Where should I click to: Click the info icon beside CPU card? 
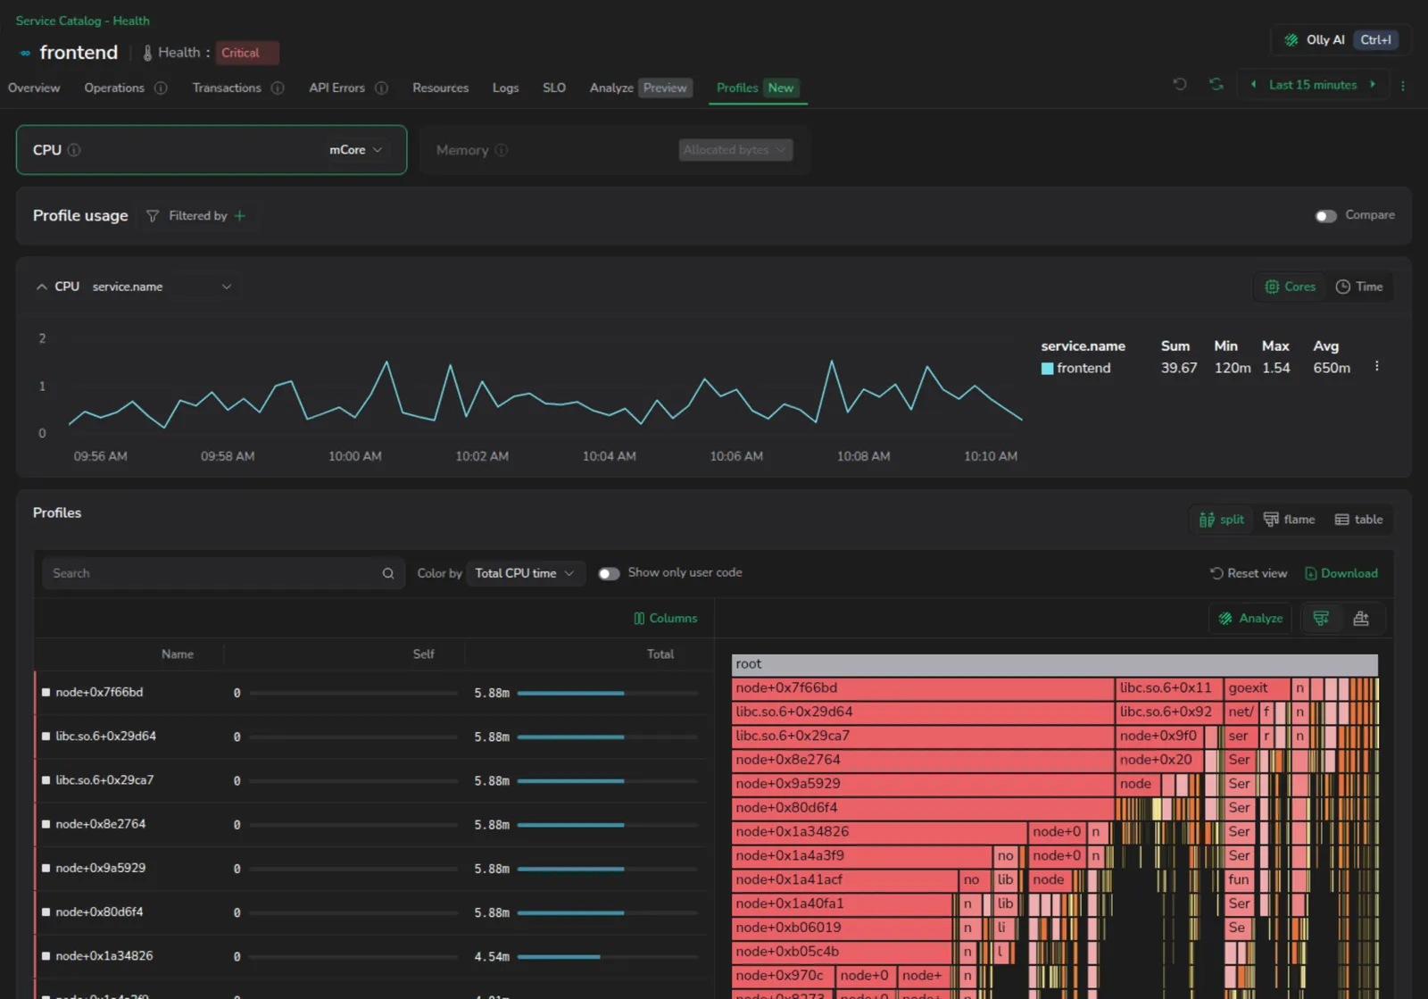tap(74, 150)
